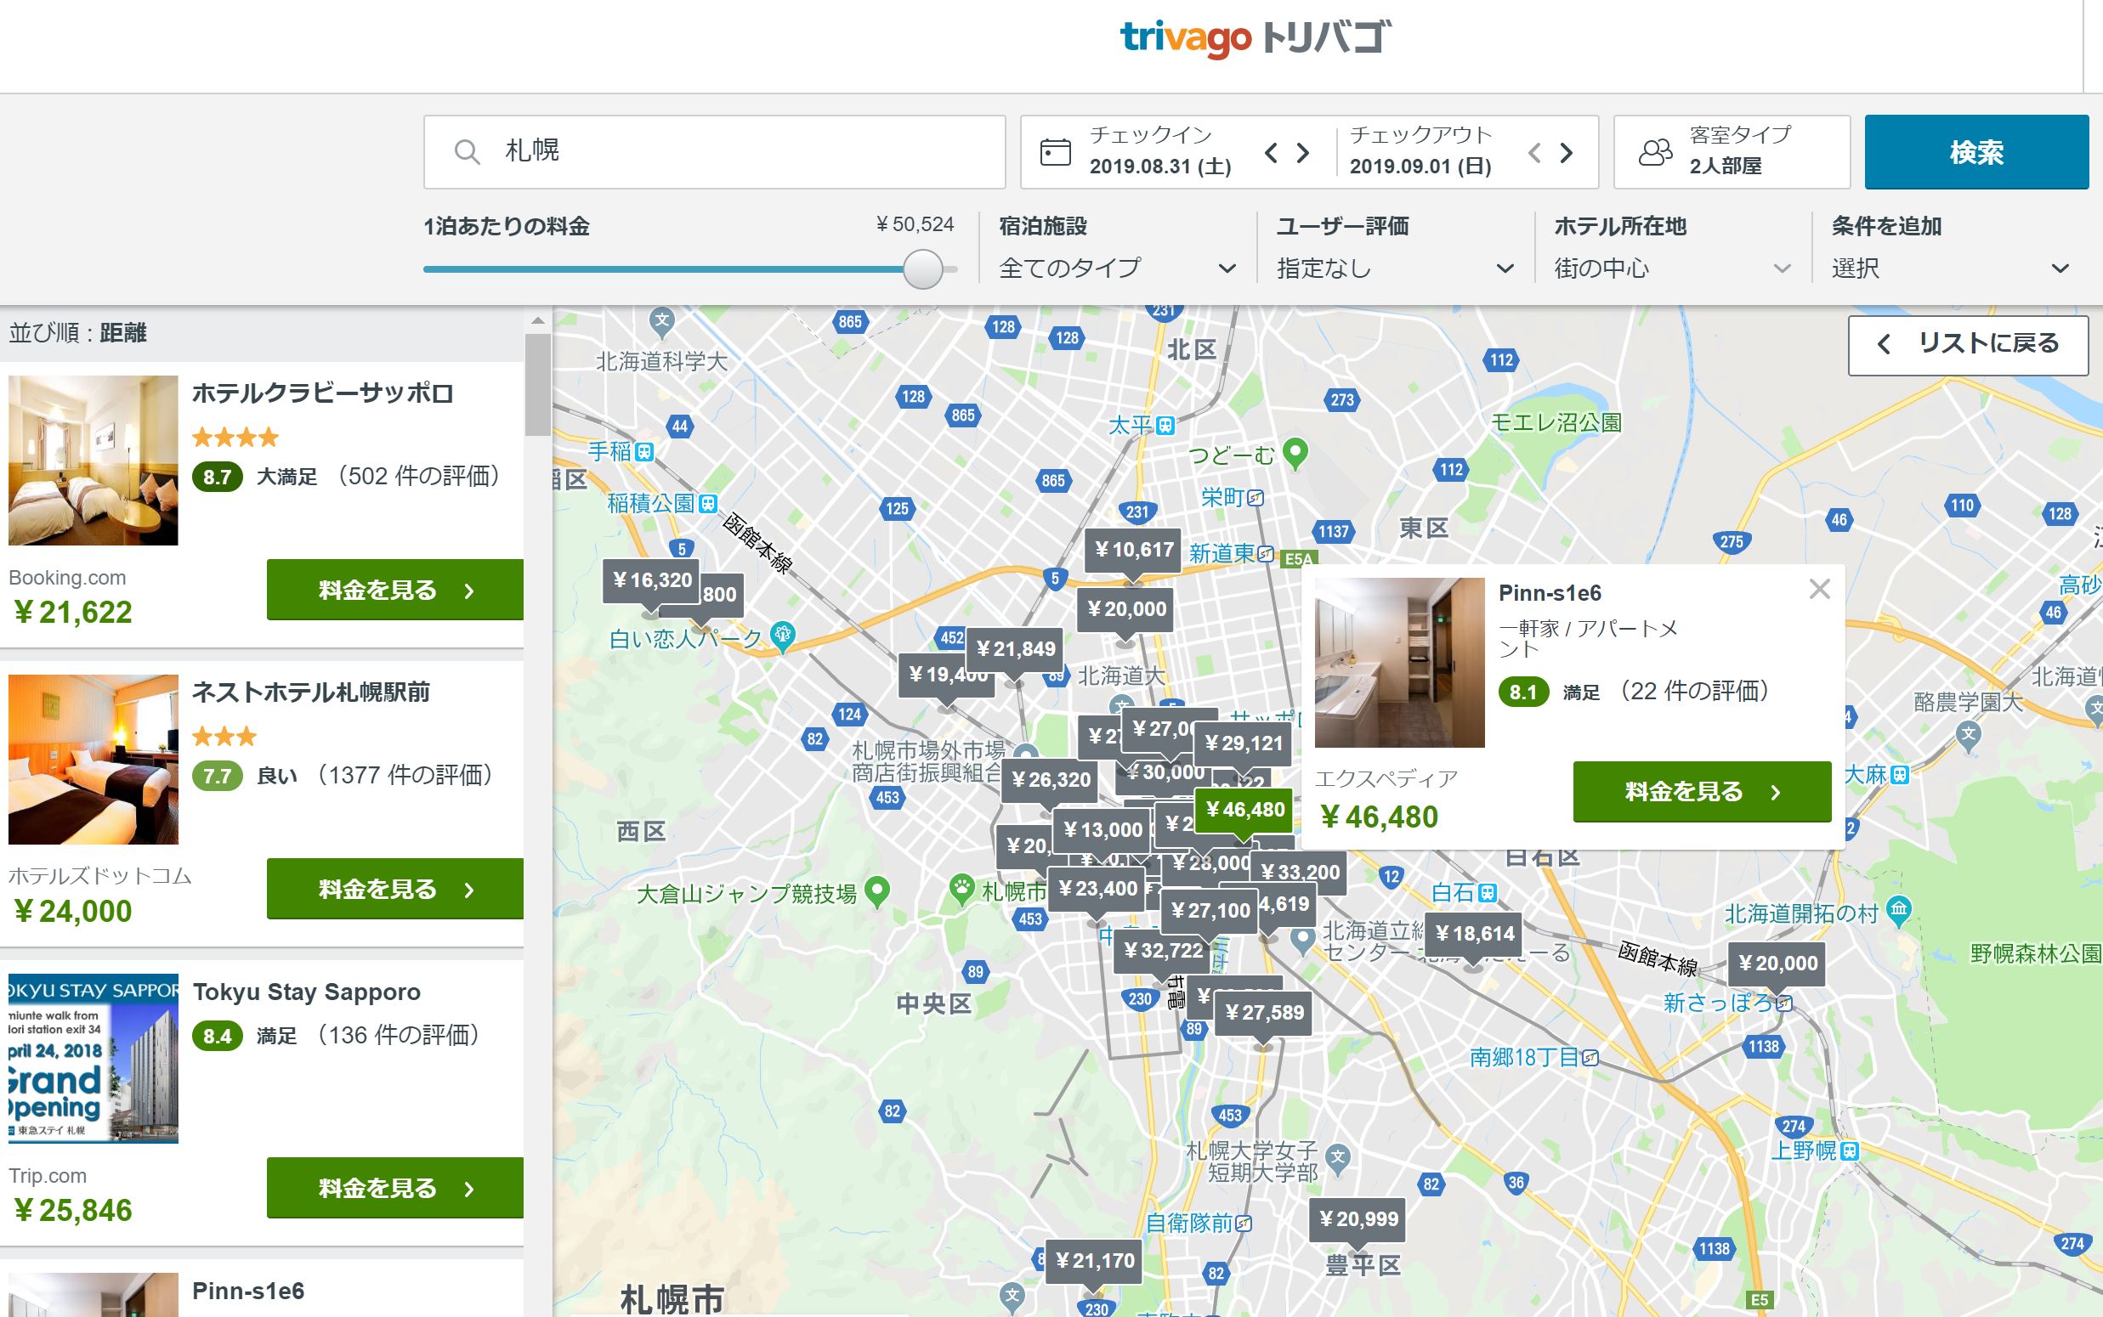The width and height of the screenshot is (2103, 1317).
Task: Click Tokyu Stay Sapporo thumbnail image
Action: (94, 1058)
